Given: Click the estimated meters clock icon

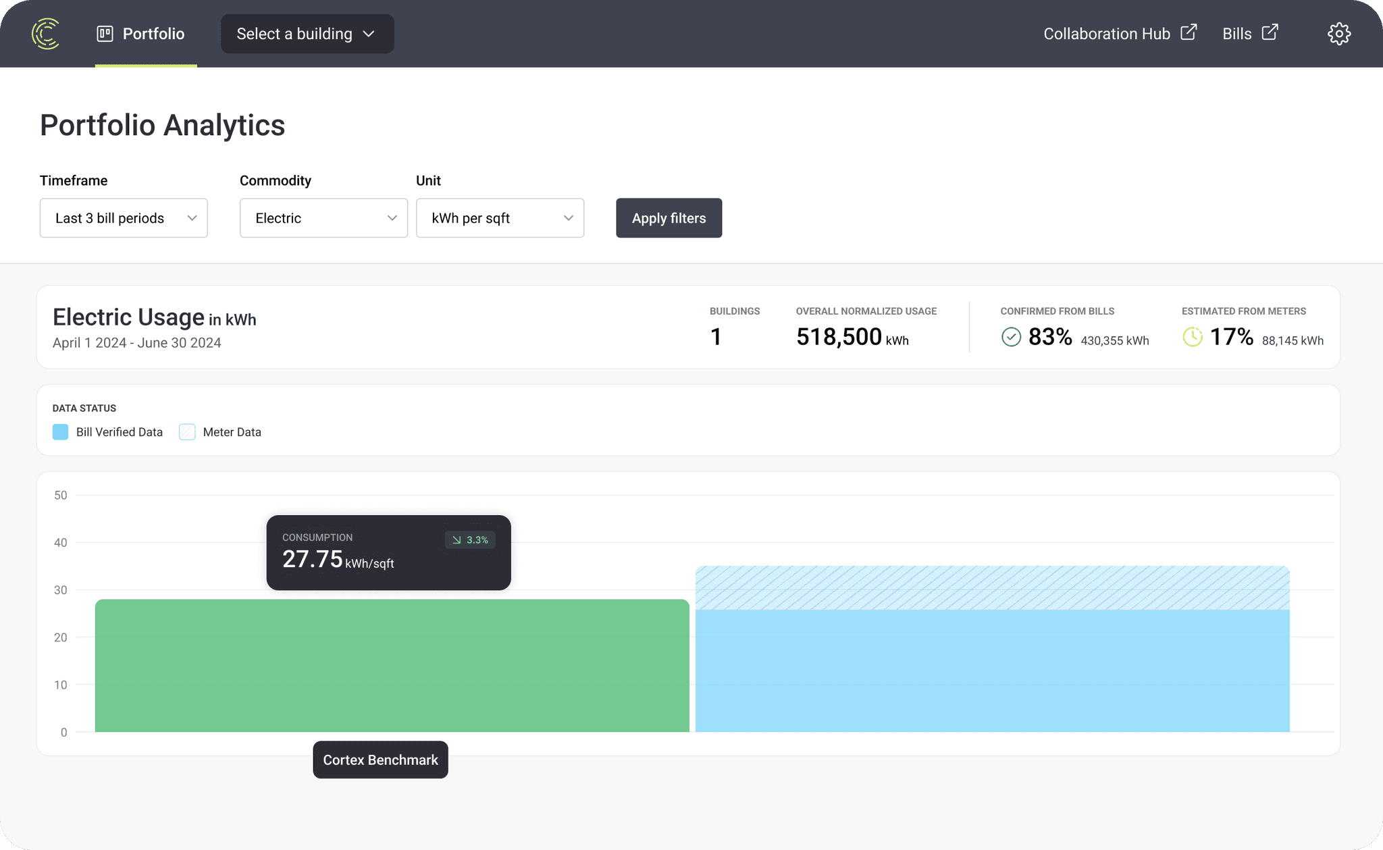Looking at the screenshot, I should coord(1193,337).
